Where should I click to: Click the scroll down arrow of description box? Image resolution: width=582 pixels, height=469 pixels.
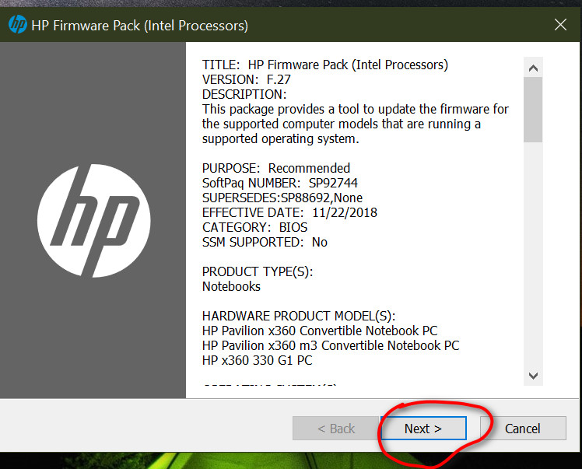coord(534,376)
